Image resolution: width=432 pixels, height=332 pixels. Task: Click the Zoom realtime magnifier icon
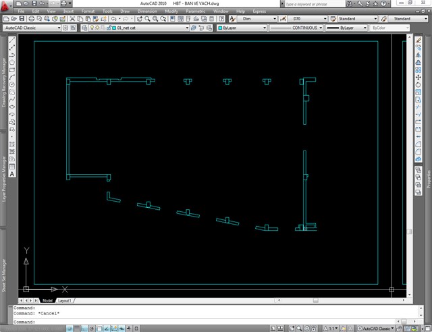click(x=147, y=19)
